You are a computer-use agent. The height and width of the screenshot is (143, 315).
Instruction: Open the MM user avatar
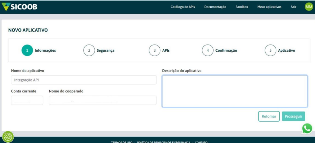pos(308,7)
